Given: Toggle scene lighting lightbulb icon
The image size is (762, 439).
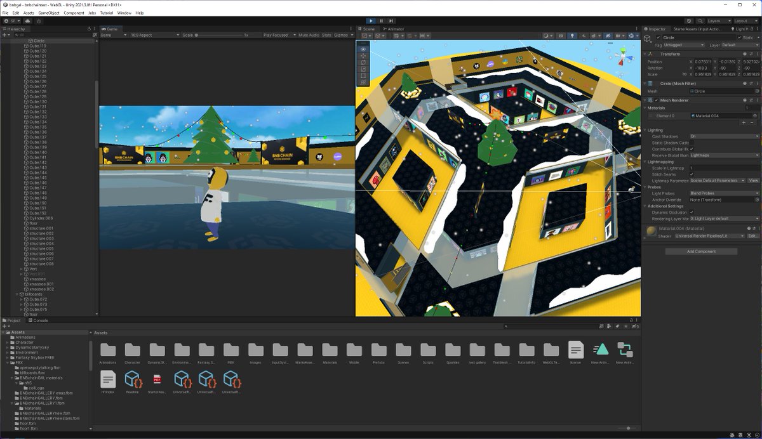Looking at the screenshot, I should pos(571,36).
